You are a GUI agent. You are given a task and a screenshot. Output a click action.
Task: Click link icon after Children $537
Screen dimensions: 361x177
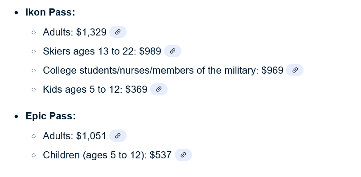tap(183, 155)
